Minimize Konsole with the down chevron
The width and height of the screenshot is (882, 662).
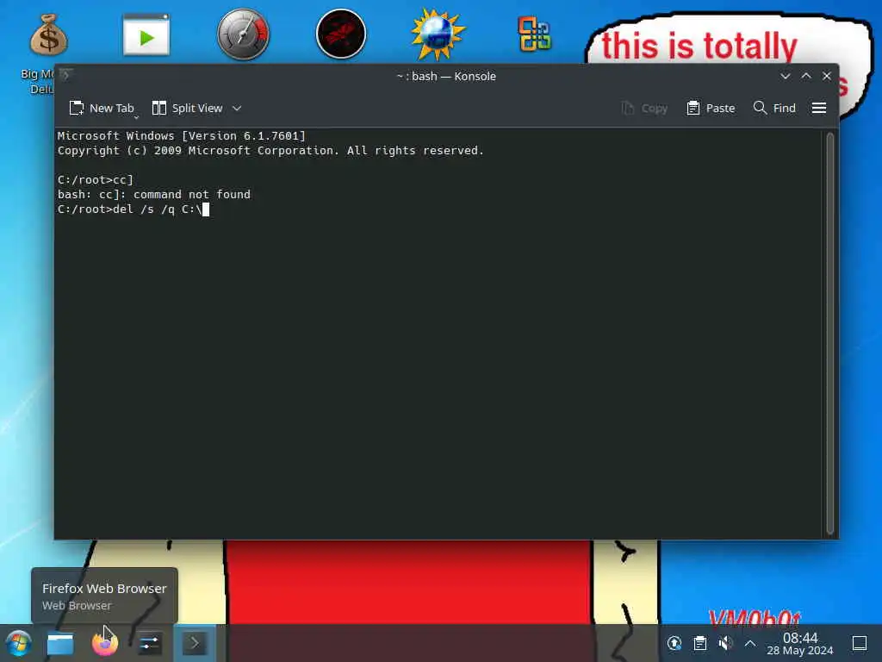pos(786,76)
